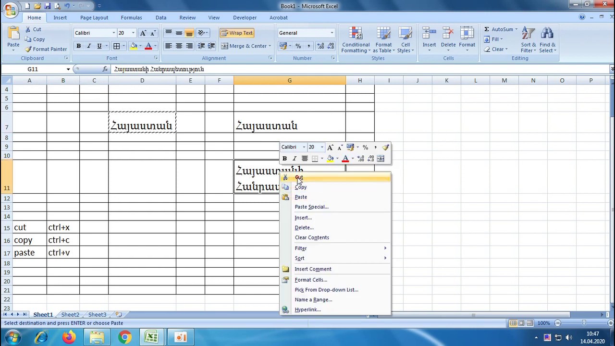Choose Name a Range in context menu
This screenshot has width=615, height=346.
[x=335, y=299]
